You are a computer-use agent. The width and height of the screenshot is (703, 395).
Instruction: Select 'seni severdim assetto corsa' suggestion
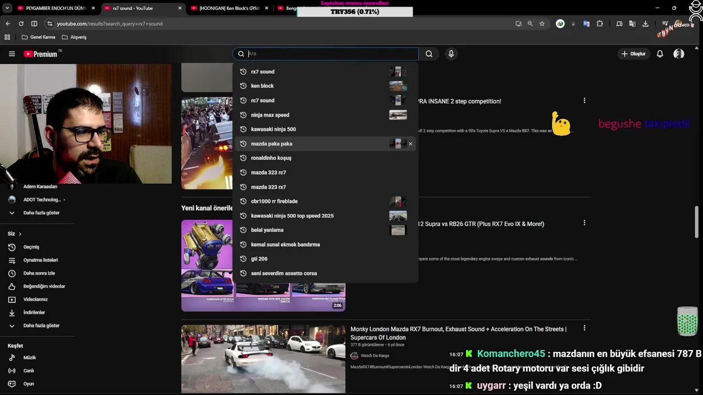pos(325,273)
